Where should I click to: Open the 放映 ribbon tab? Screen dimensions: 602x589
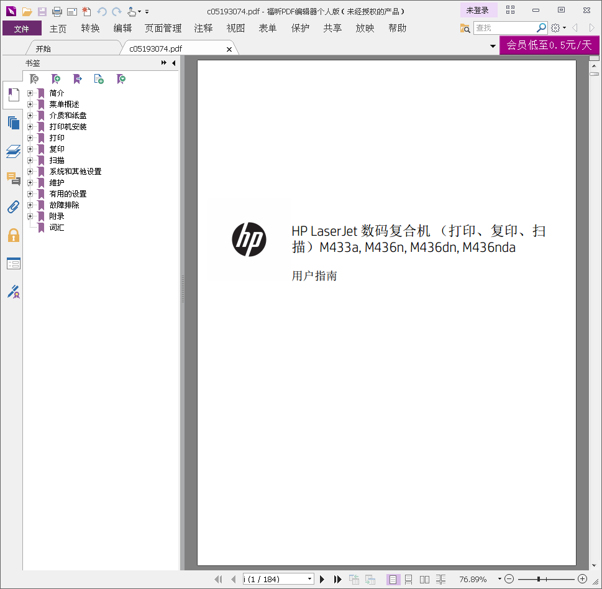[x=365, y=29]
